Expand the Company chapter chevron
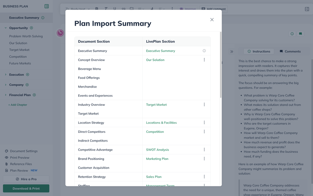This screenshot has width=313, height=196. coord(6,85)
